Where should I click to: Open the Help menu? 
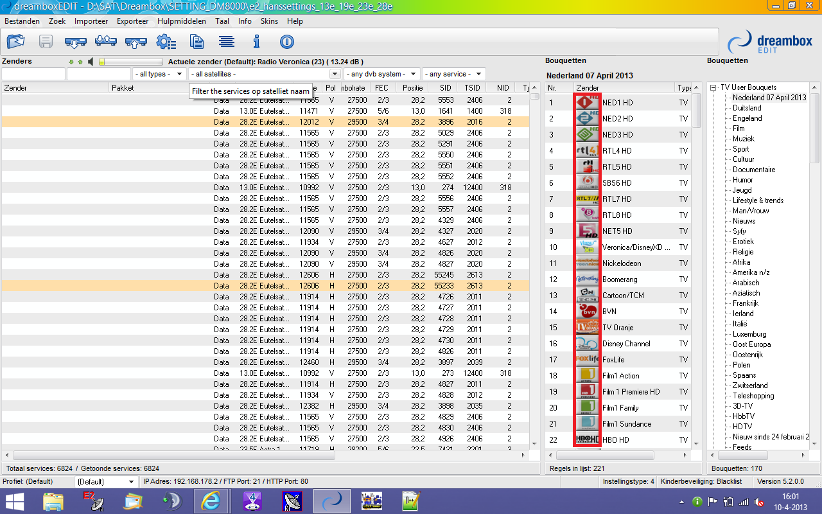coord(295,21)
